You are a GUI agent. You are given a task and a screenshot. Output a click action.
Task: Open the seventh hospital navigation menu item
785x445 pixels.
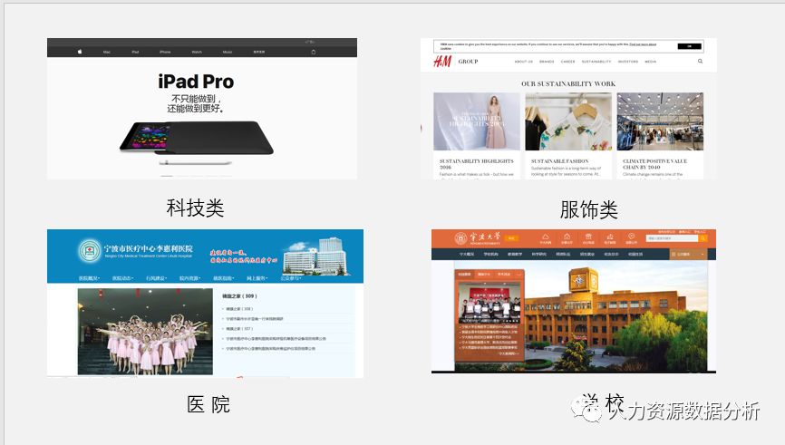[x=291, y=278]
